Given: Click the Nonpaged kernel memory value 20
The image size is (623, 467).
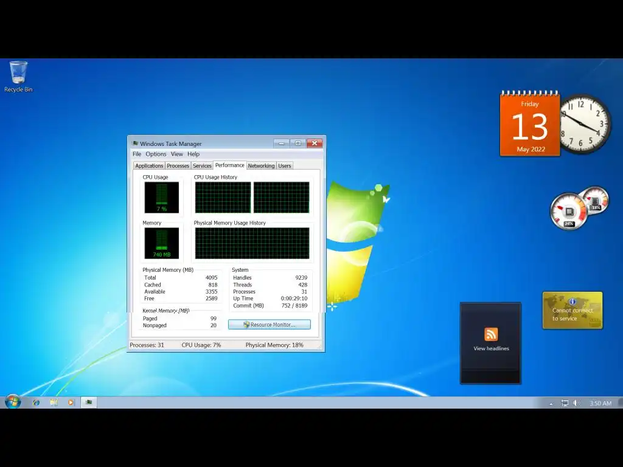Looking at the screenshot, I should pyautogui.click(x=214, y=325).
